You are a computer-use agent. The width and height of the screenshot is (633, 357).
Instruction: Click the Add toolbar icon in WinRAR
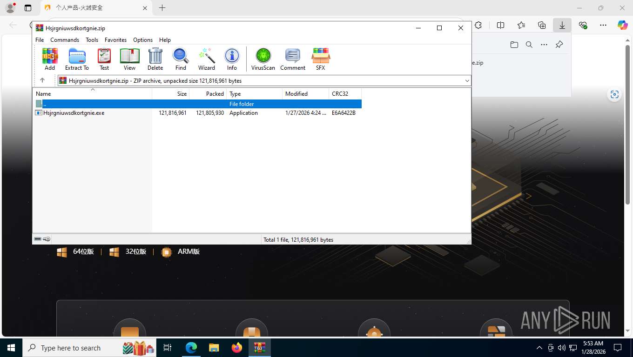click(x=50, y=59)
